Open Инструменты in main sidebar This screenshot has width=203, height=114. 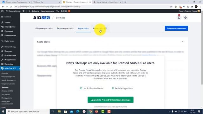(10, 60)
